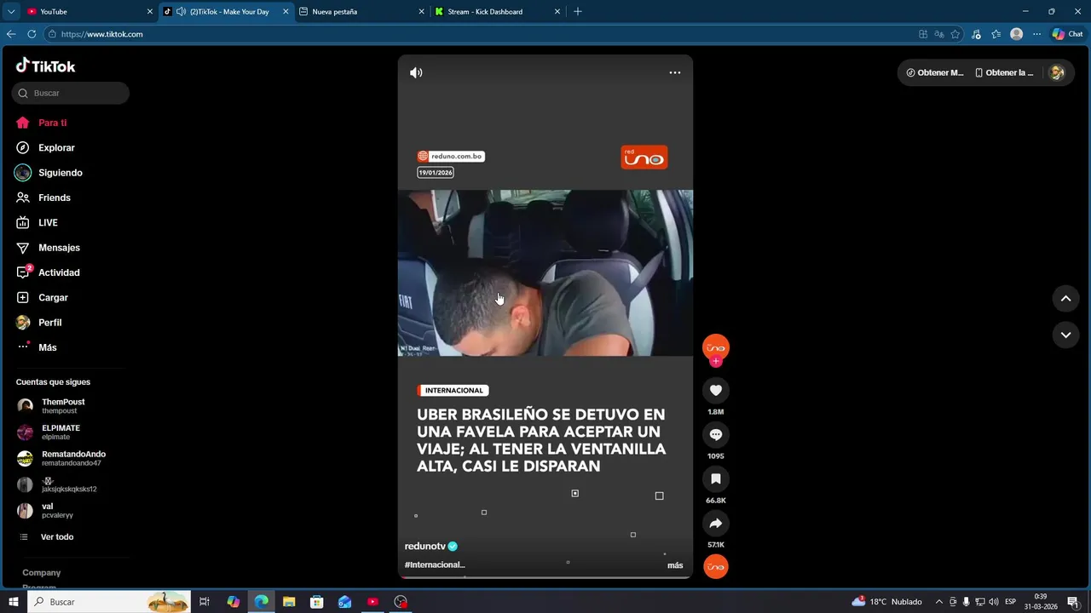Reload the TikTok page
Screen dimensions: 1091x613
[32, 34]
